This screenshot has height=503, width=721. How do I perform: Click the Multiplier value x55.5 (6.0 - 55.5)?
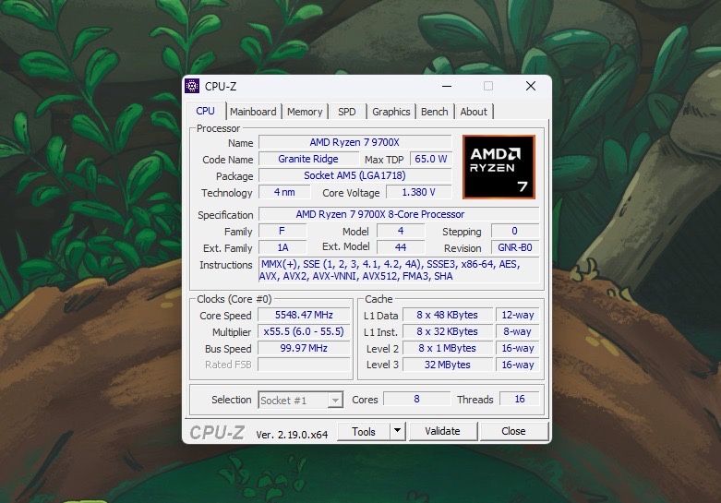304,331
